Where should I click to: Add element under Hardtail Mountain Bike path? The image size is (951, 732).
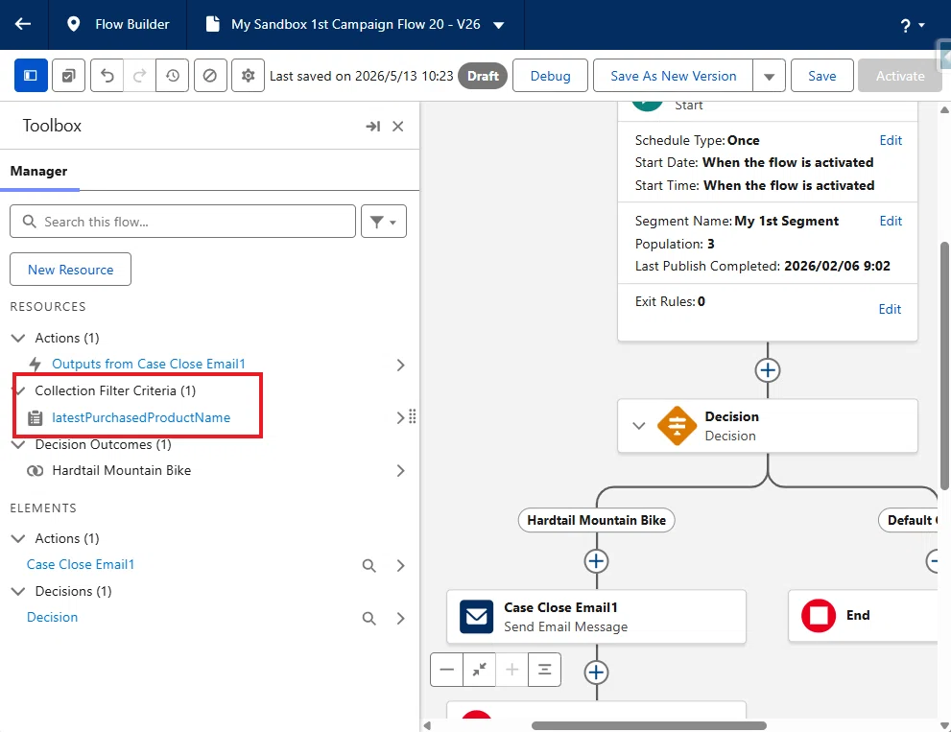coord(596,561)
